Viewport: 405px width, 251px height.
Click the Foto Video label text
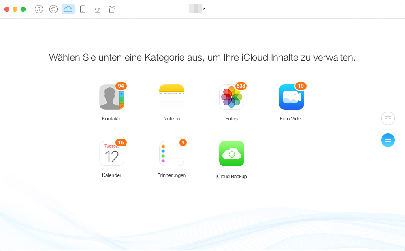click(291, 119)
